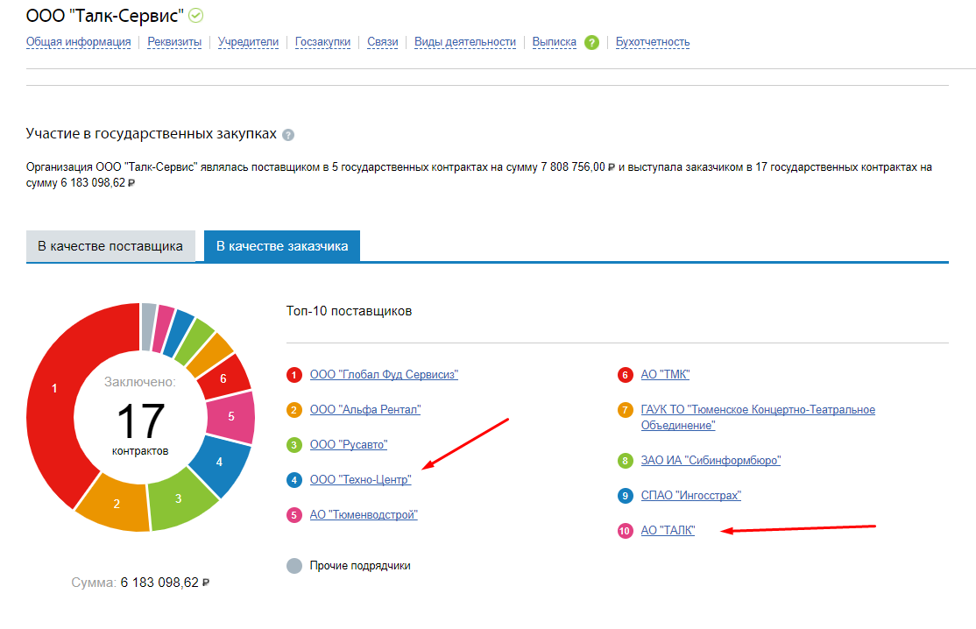Open Виды деятельности section
The image size is (976, 629).
465,42
